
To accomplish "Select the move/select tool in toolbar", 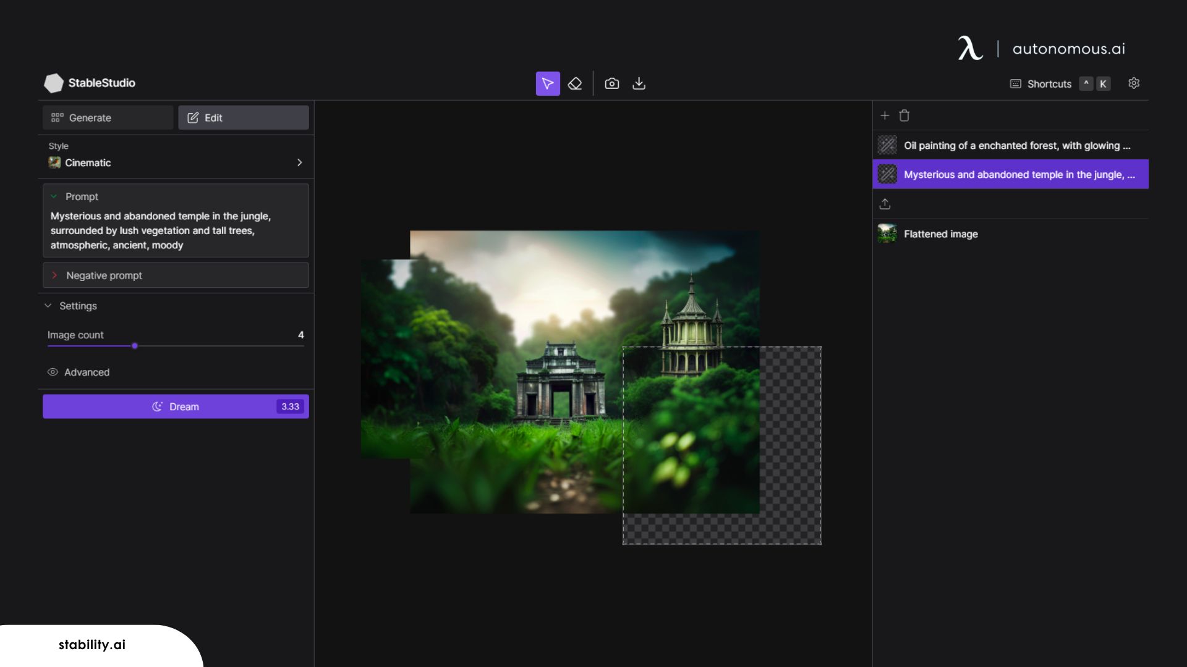I will click(547, 83).
